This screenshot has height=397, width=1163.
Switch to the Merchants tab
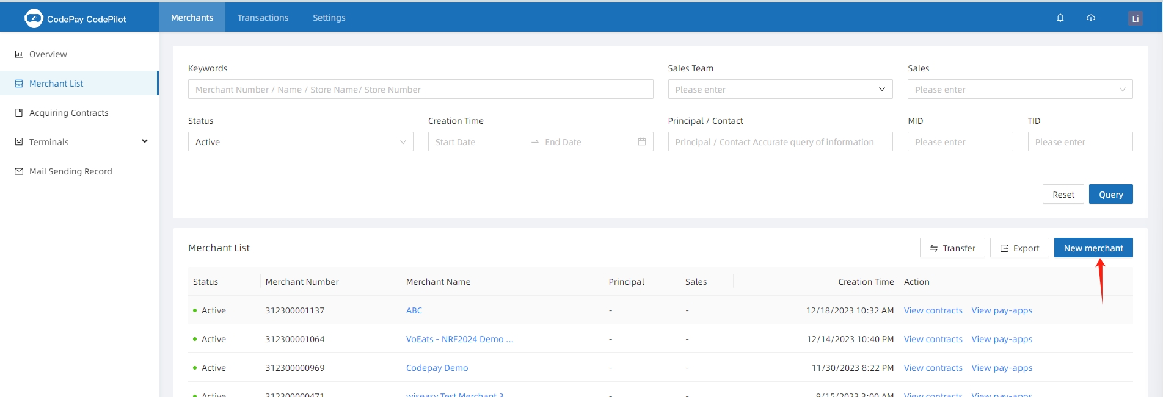tap(192, 18)
